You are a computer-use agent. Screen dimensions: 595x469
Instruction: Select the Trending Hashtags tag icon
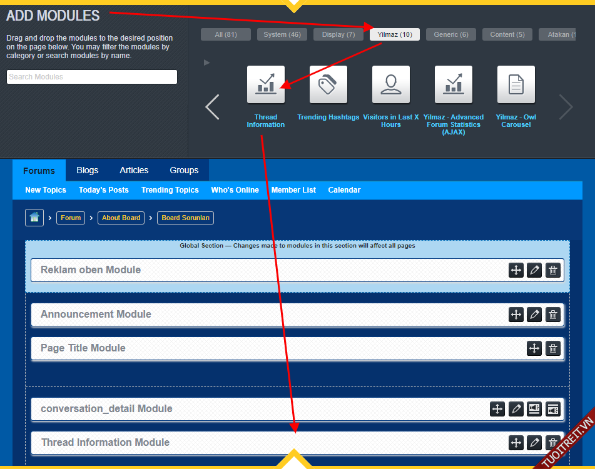[x=328, y=84]
